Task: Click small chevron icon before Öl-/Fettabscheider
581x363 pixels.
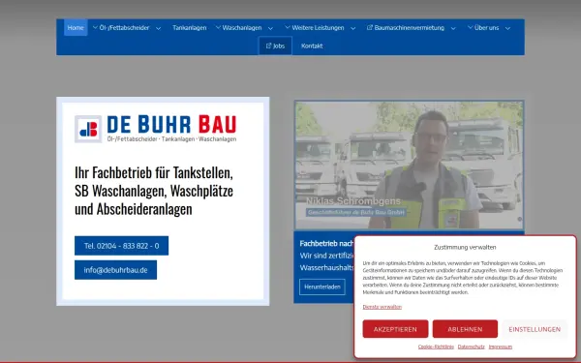Action: pyautogui.click(x=95, y=27)
